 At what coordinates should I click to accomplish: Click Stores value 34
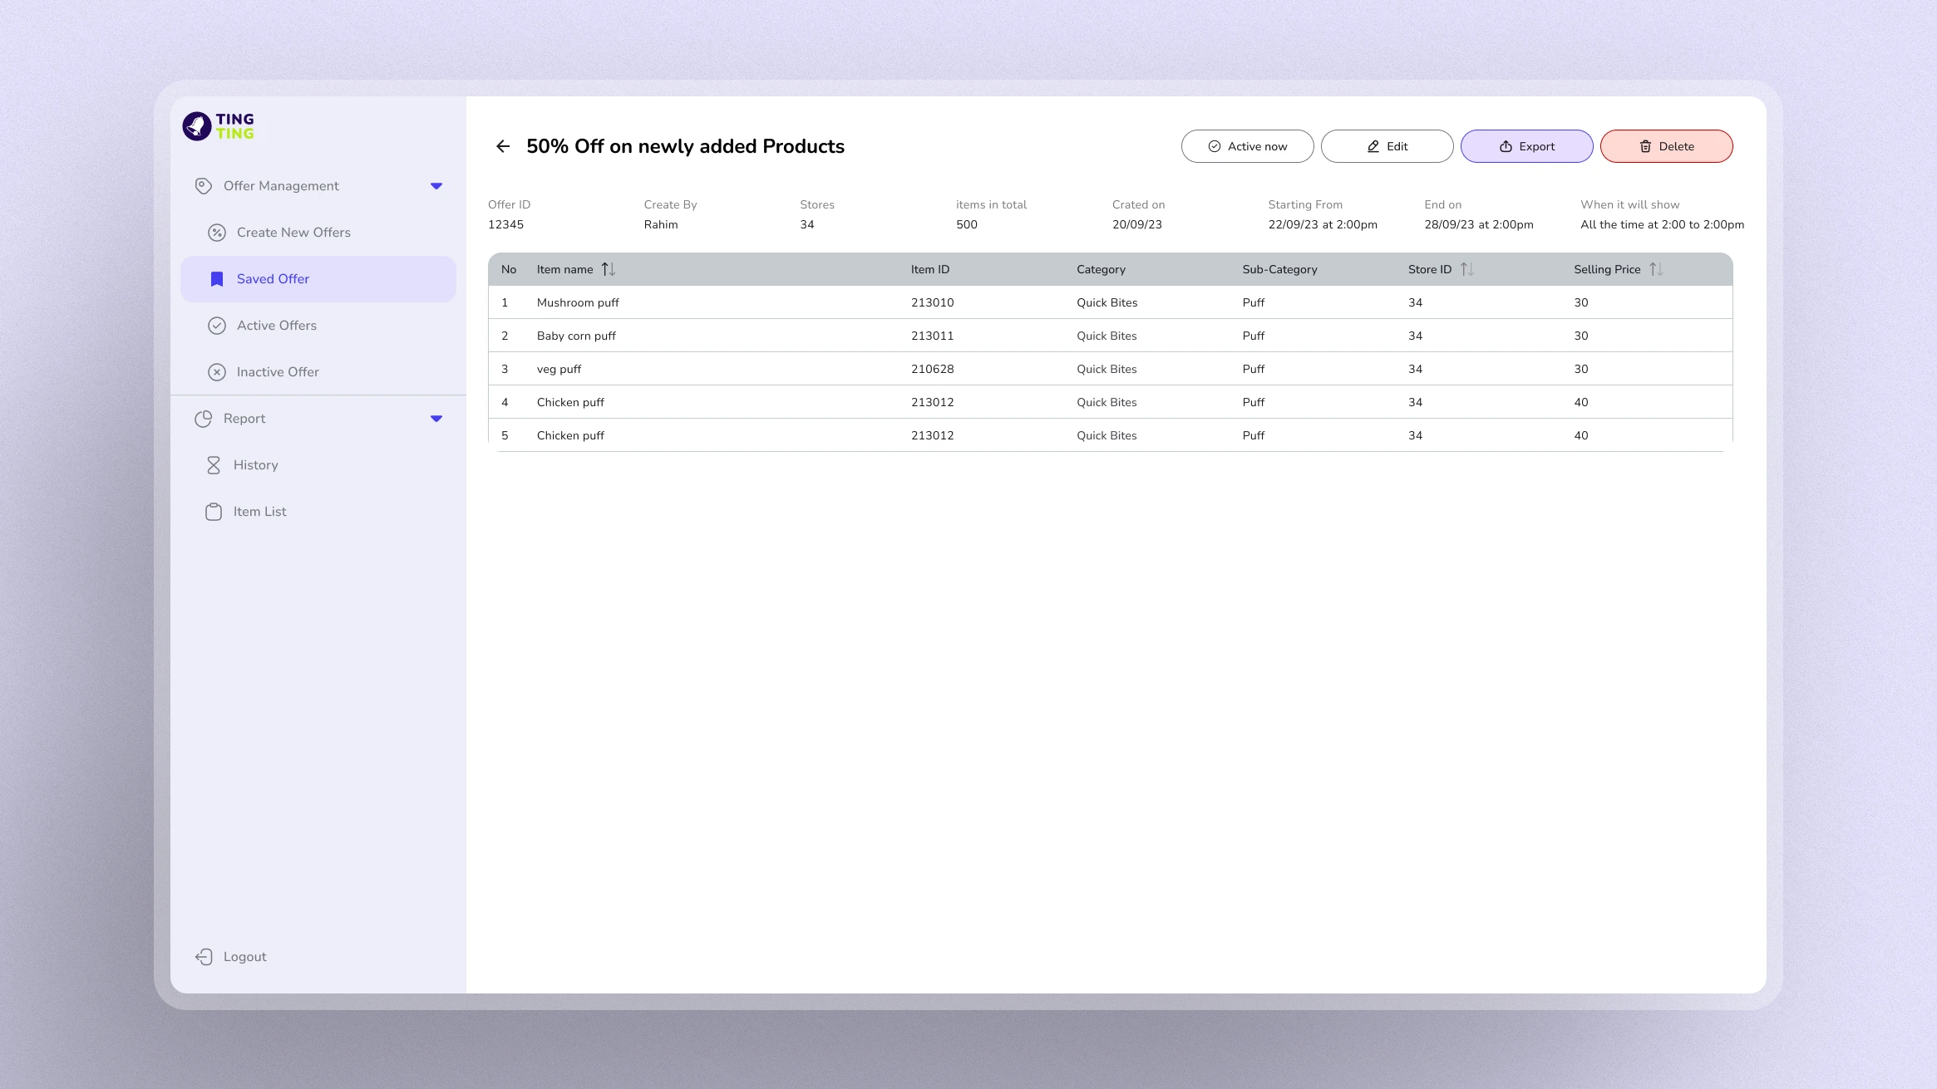click(x=806, y=224)
